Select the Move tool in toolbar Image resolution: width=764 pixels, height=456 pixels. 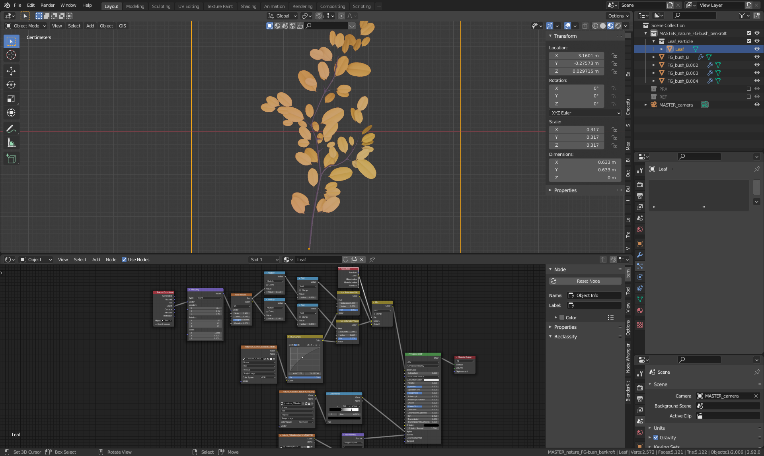click(11, 71)
